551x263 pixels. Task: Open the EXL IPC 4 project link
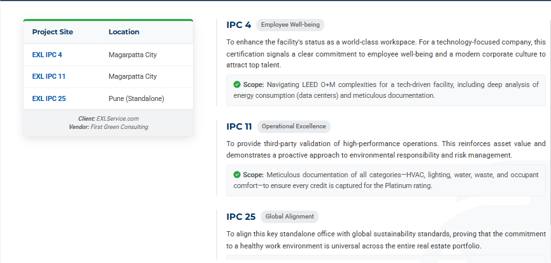pos(47,55)
